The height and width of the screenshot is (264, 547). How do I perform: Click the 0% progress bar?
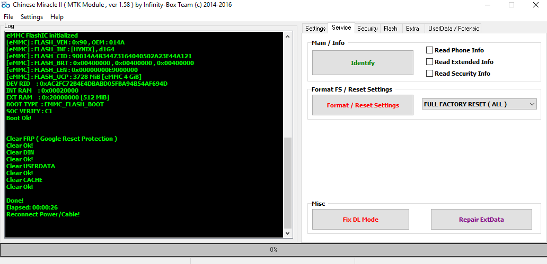coord(273,250)
